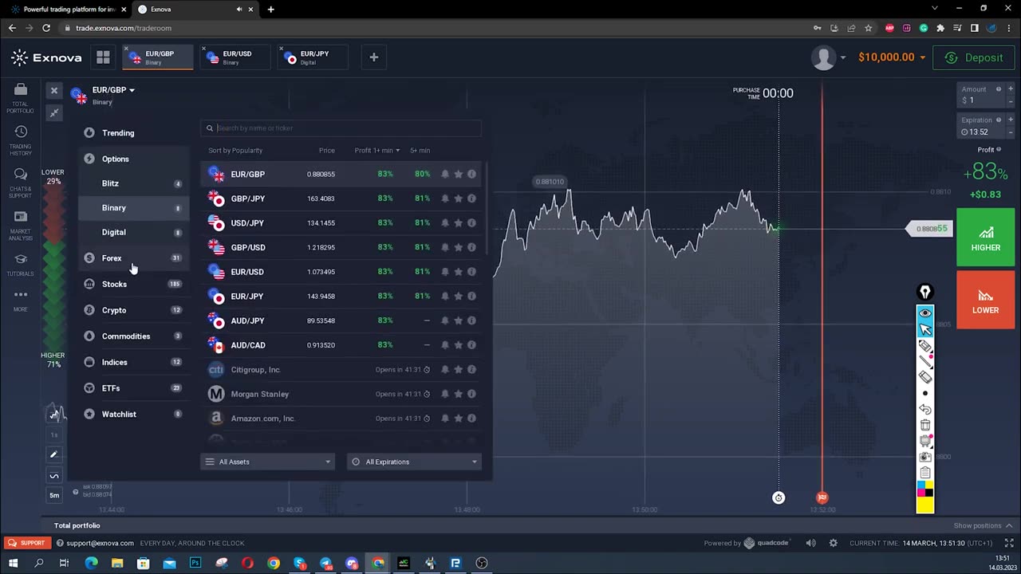Screen dimensions: 1021x574
Task: Open the Expiration 13:52 selector
Action: 986,126
